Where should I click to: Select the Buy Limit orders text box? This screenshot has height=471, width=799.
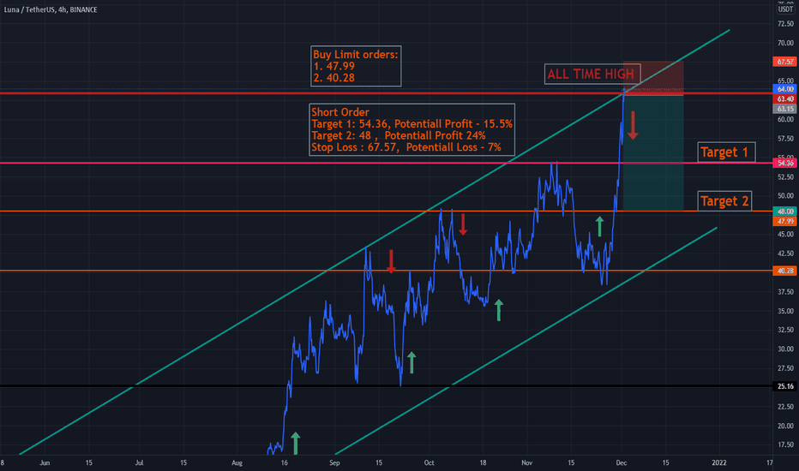[356, 66]
